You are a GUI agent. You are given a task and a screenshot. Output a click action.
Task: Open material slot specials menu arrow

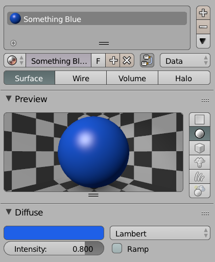click(203, 41)
